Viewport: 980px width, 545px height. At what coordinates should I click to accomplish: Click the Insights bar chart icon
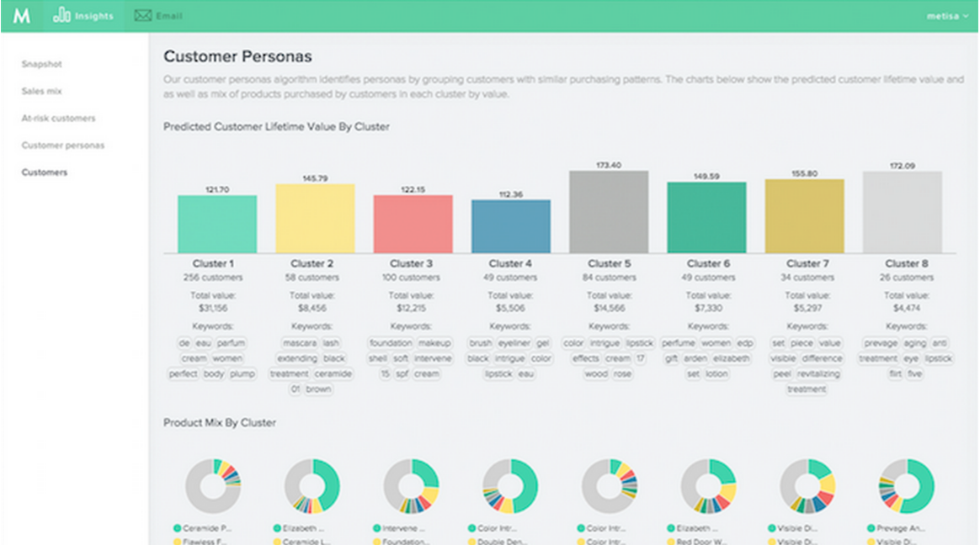(61, 15)
